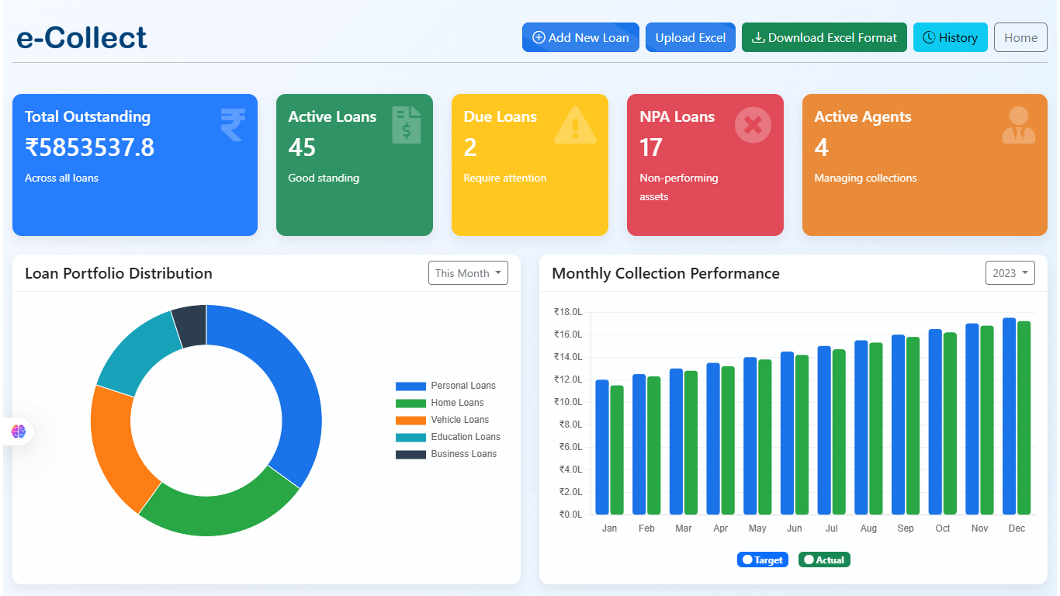Click the e-Collect logo title
Image resolution: width=1060 pixels, height=596 pixels.
[x=81, y=37]
